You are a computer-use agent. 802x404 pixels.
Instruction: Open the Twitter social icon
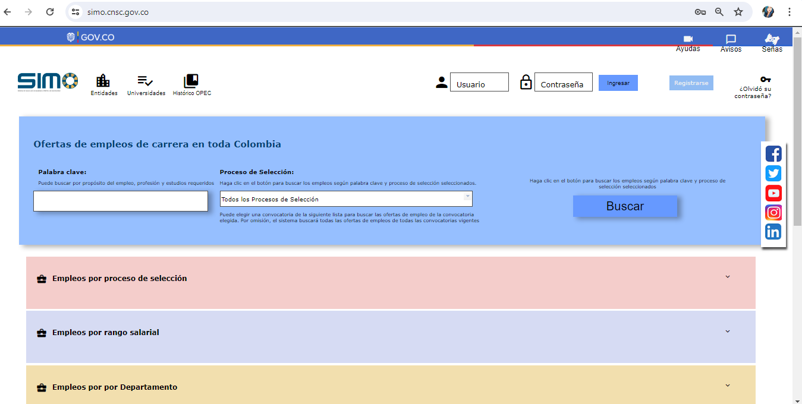click(x=773, y=173)
